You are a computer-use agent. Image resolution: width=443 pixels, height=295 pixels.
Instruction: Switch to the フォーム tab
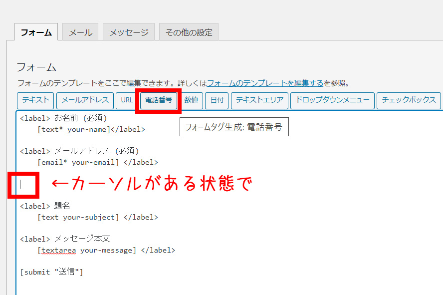[36, 32]
